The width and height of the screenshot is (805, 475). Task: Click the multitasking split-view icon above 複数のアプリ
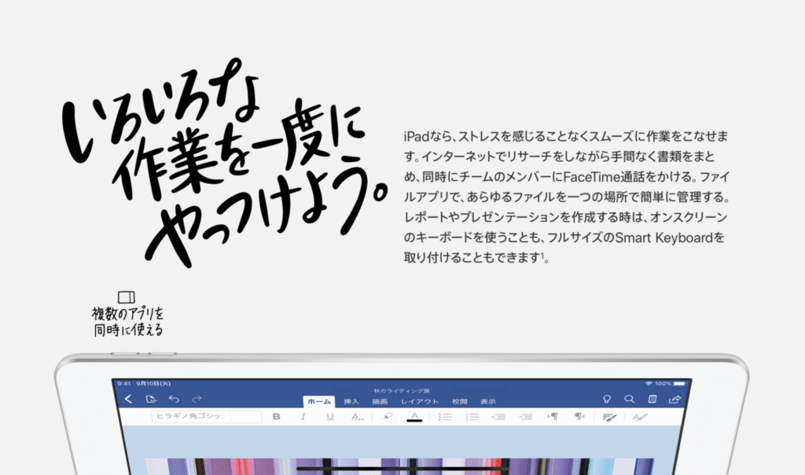127,296
